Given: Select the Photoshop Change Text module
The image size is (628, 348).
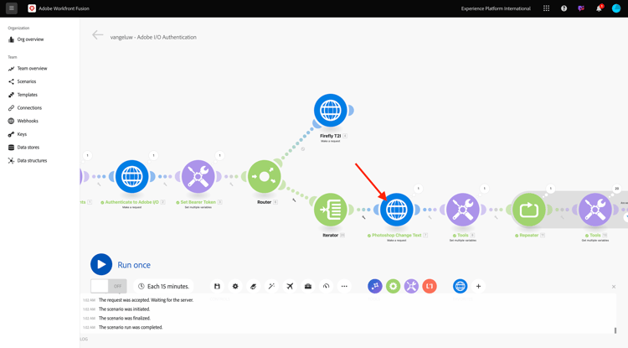Looking at the screenshot, I should [x=397, y=210].
